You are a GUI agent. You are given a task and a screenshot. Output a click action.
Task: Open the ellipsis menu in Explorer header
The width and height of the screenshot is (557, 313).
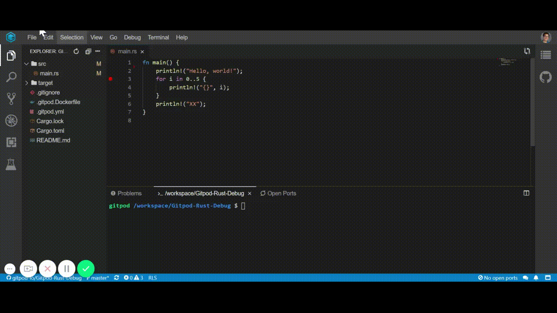[x=97, y=51]
